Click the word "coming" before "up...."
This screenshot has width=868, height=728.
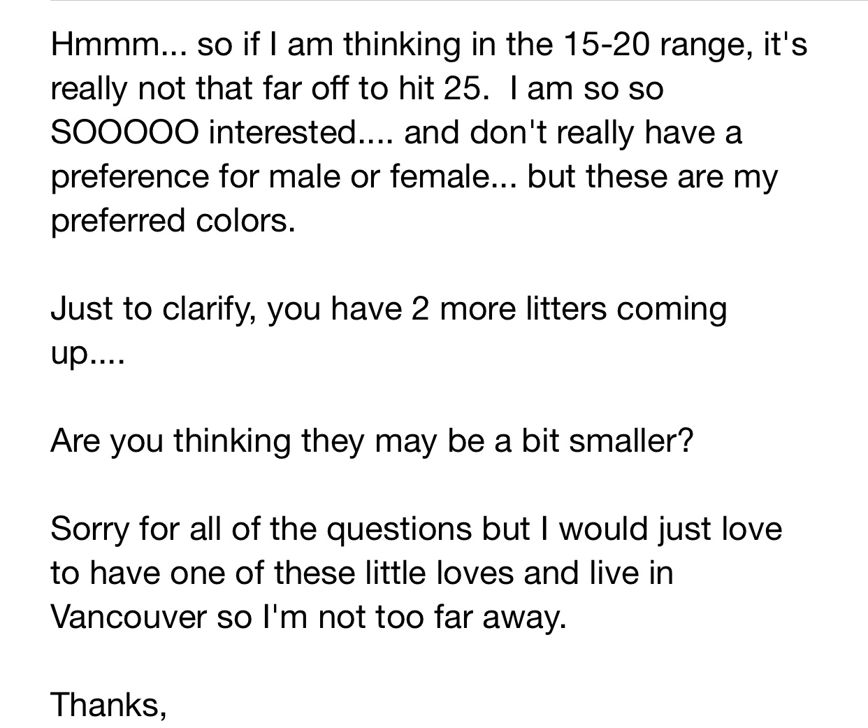671,309
